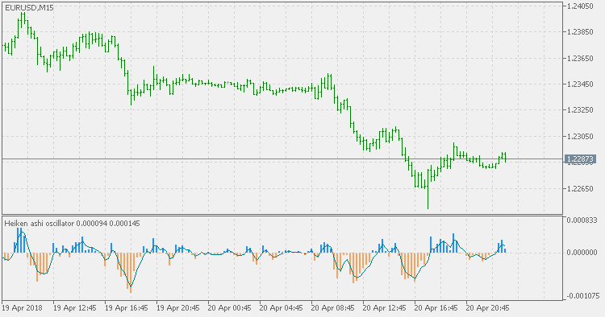The width and height of the screenshot is (605, 317).
Task: Click price scale value 1.23450
Action: 580,84
